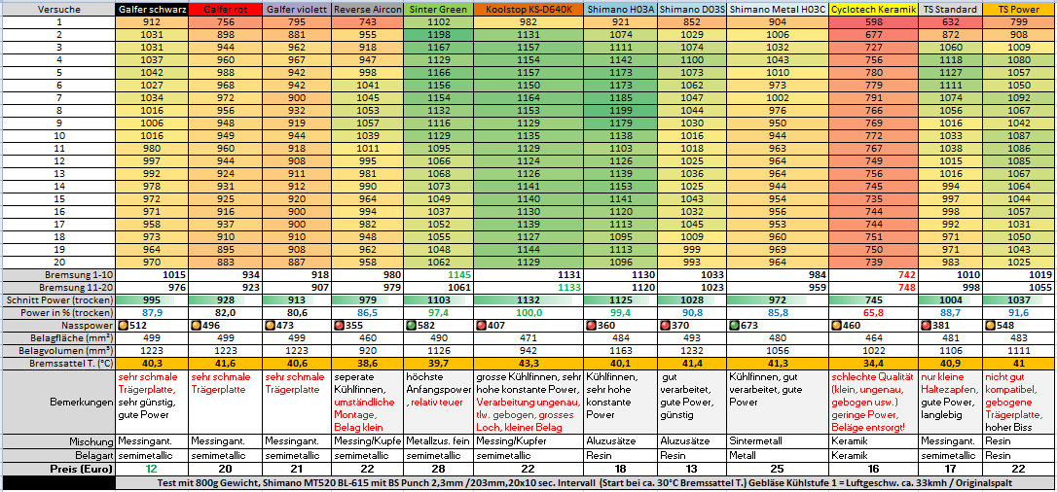
Task: Click the Belagvolumen (mm³) row label
Action: (58, 351)
